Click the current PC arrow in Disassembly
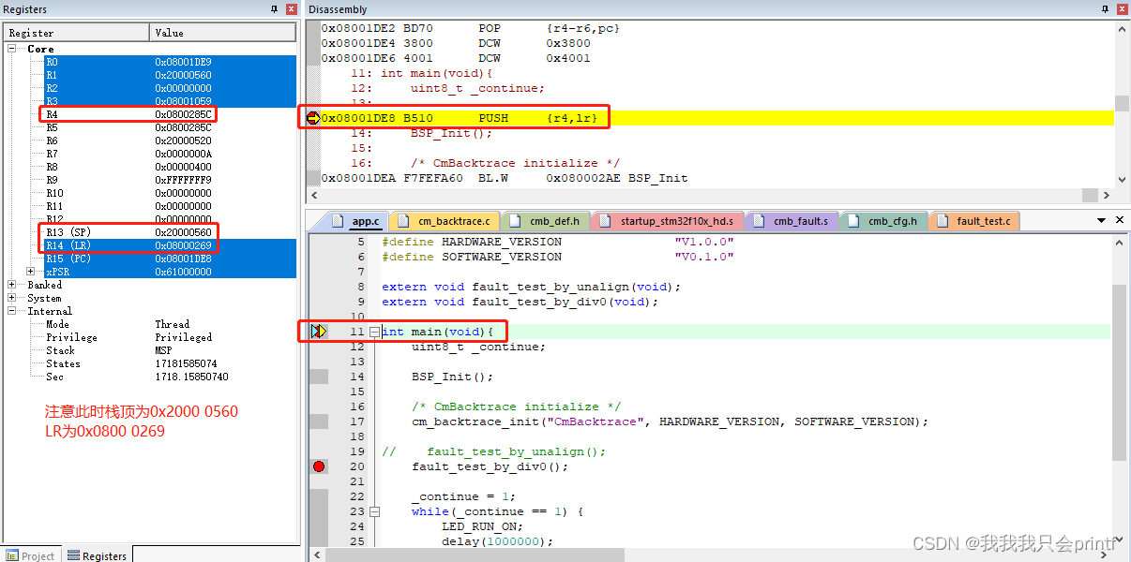This screenshot has width=1131, height=562. (x=313, y=118)
